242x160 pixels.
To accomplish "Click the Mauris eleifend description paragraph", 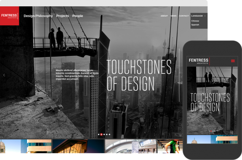I will 77,74.
